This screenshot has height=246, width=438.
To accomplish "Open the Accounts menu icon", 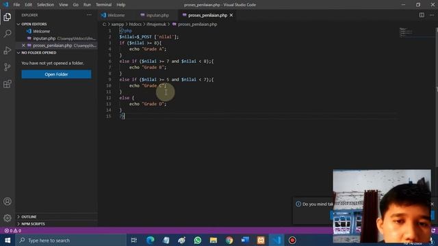I will tap(8, 202).
